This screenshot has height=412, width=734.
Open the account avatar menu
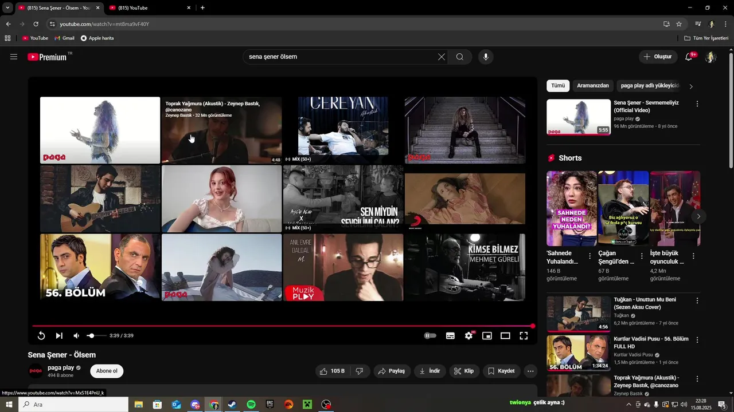coord(711,57)
